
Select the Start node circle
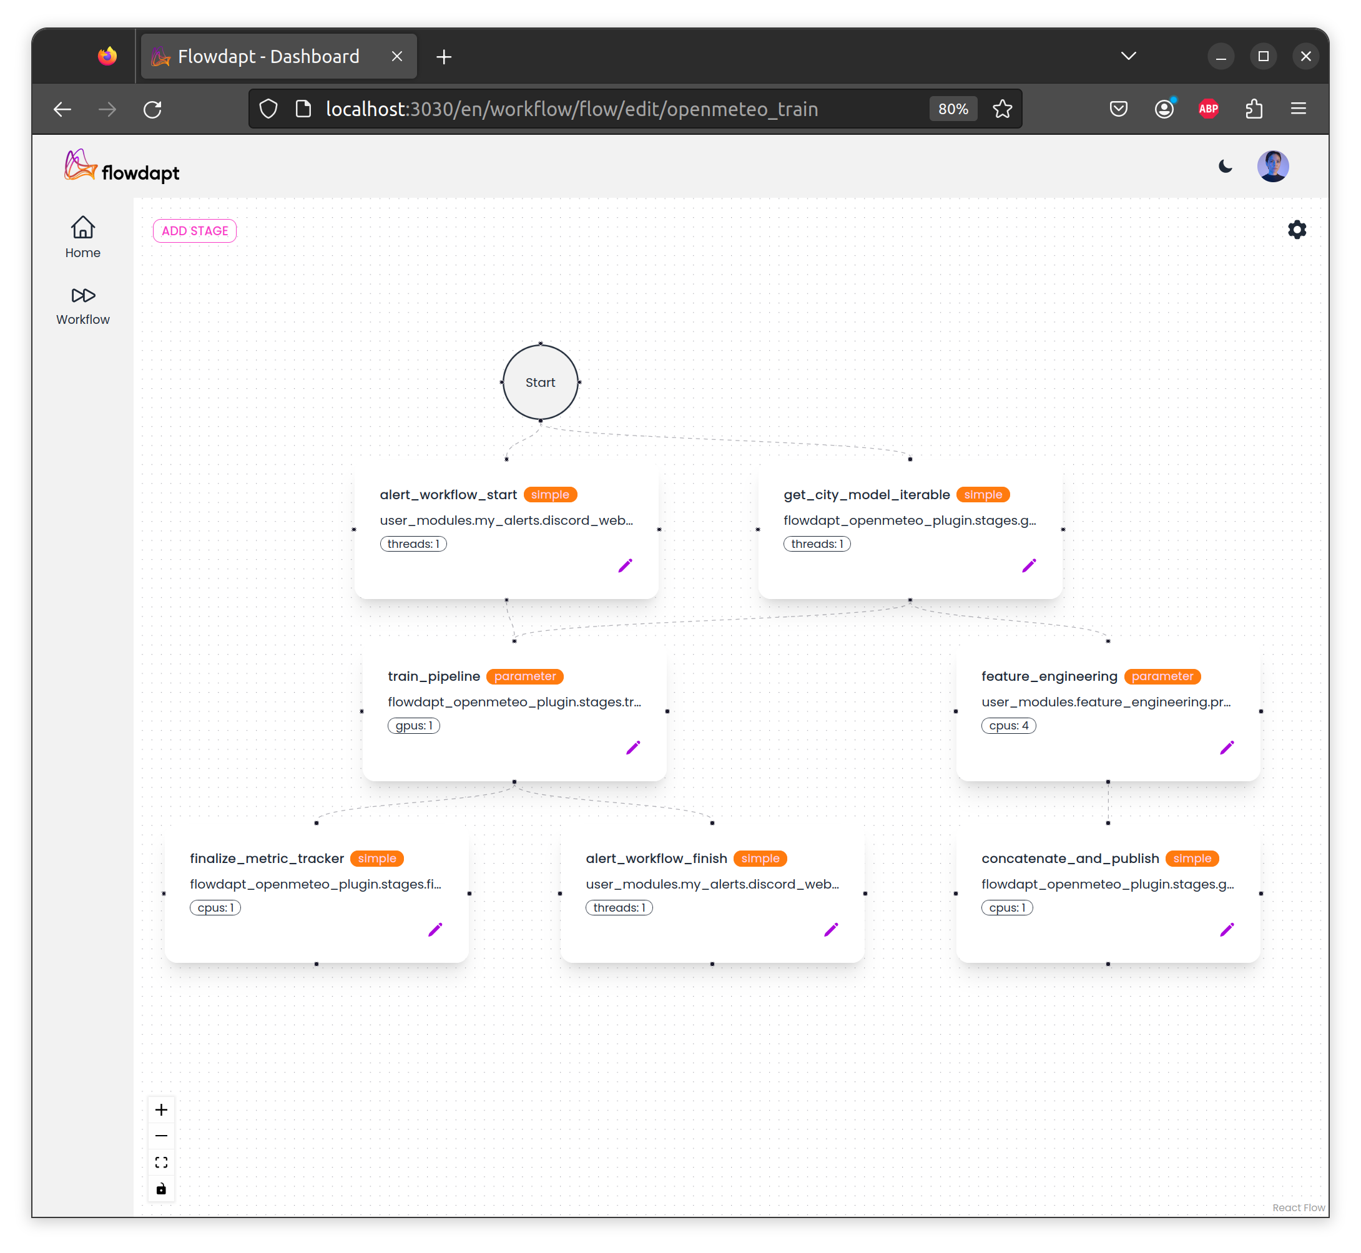540,383
